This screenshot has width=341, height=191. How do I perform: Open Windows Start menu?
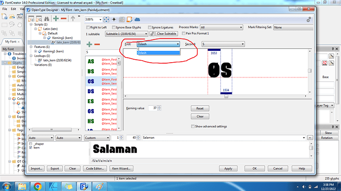pos(7,187)
